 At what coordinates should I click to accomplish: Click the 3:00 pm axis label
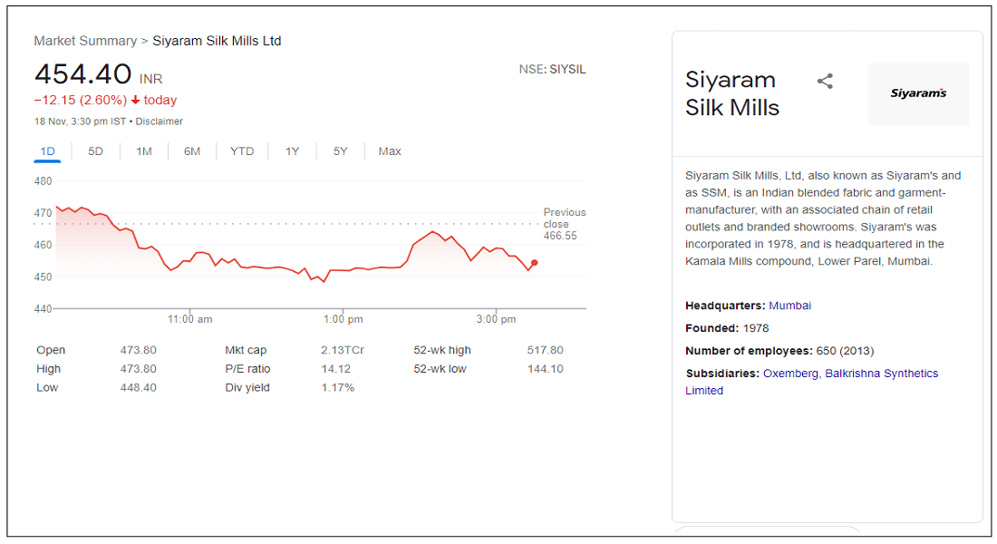[496, 319]
